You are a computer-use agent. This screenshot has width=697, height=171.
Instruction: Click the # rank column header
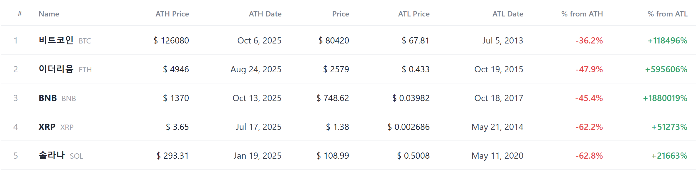pyautogui.click(x=20, y=14)
